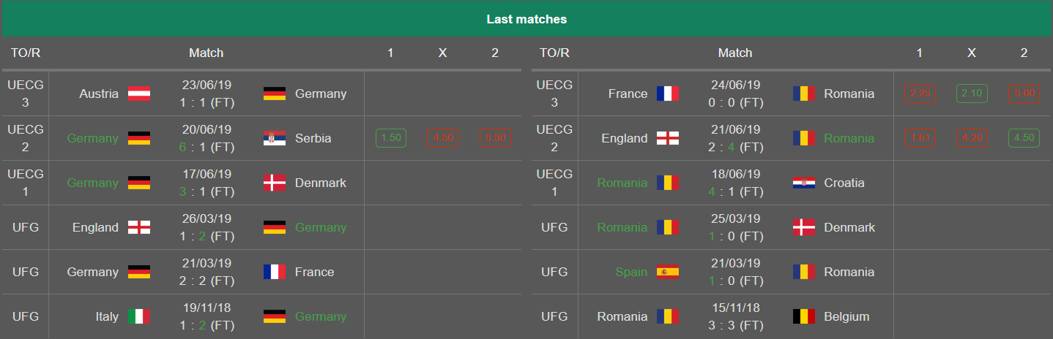The image size is (1053, 339).
Task: Click France flag in France vs Romania match
Action: pyautogui.click(x=668, y=94)
